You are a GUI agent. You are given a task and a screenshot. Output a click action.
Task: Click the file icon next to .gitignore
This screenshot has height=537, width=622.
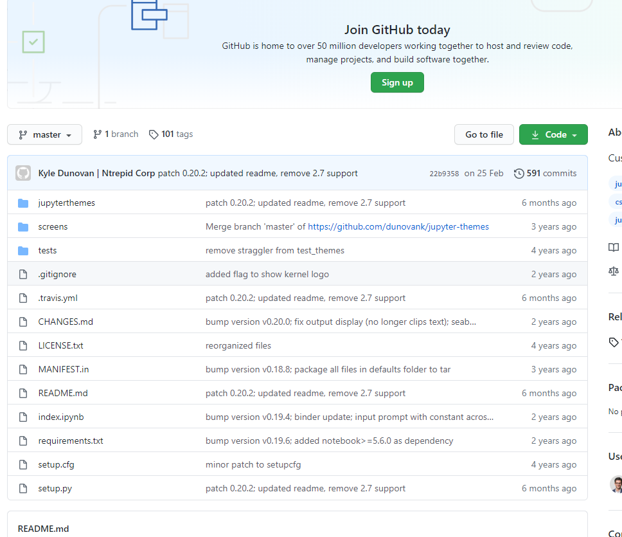[23, 274]
